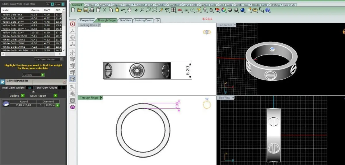Select the Pan hand tool
345x165 pixels.
tap(129, 10)
